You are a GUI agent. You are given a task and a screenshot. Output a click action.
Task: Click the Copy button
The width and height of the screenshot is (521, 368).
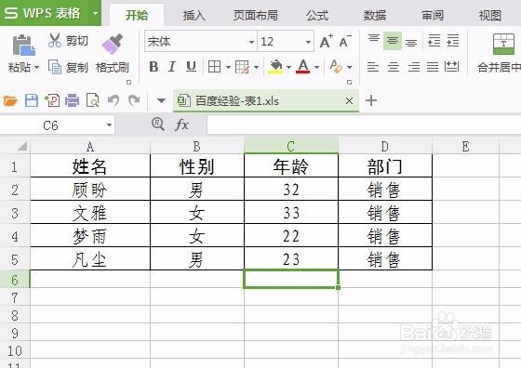tap(68, 67)
